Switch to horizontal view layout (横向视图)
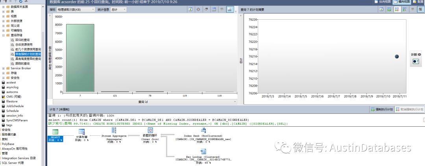 (x=401, y=2)
